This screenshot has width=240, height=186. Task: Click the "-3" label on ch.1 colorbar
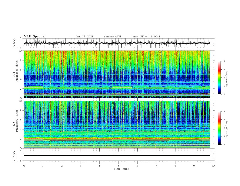224,61
